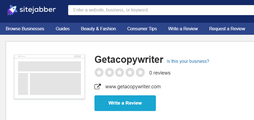The width and height of the screenshot is (254, 120).
Task: Open Beauty & Fashion menu item
Action: pos(98,29)
